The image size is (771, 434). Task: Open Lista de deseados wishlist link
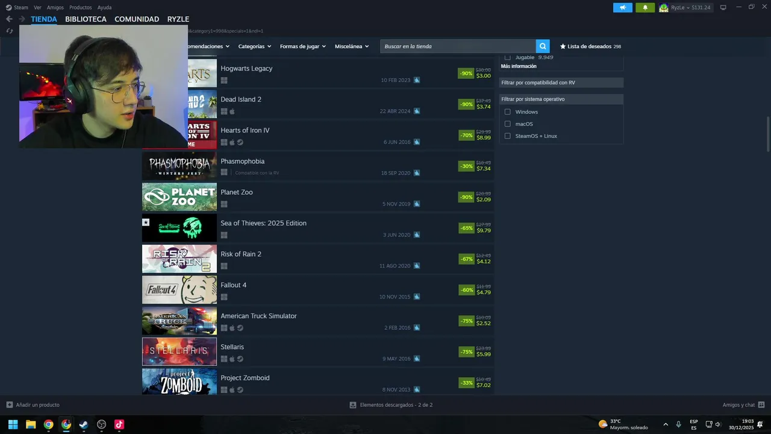tap(590, 46)
